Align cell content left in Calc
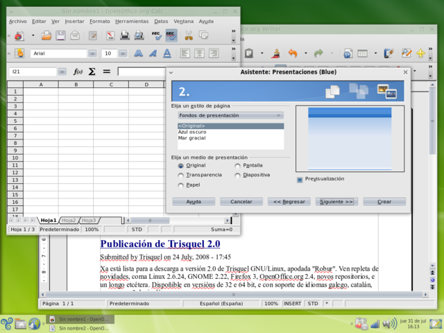 pyautogui.click(x=185, y=53)
